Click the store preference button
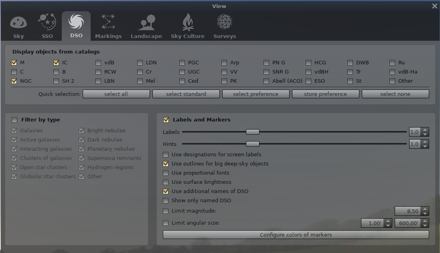This screenshot has height=253, width=440. (325, 94)
